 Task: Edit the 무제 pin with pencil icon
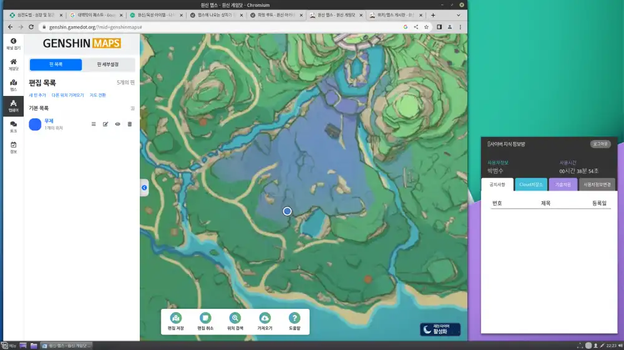point(105,124)
